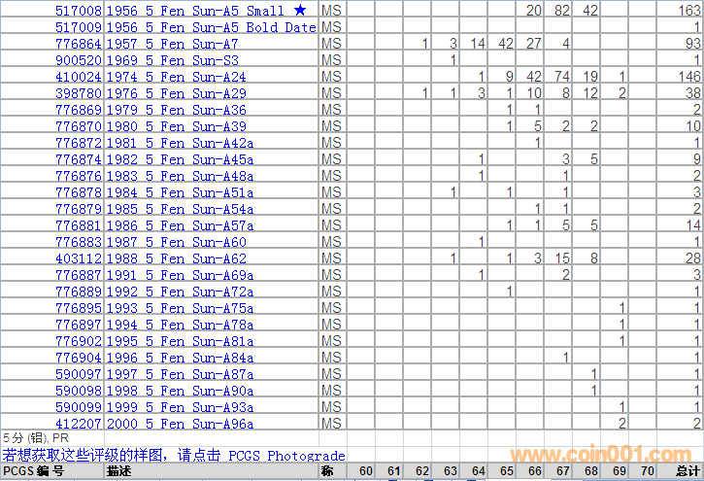
Task: Open the 776883 PCGS number link
Action: 79,243
